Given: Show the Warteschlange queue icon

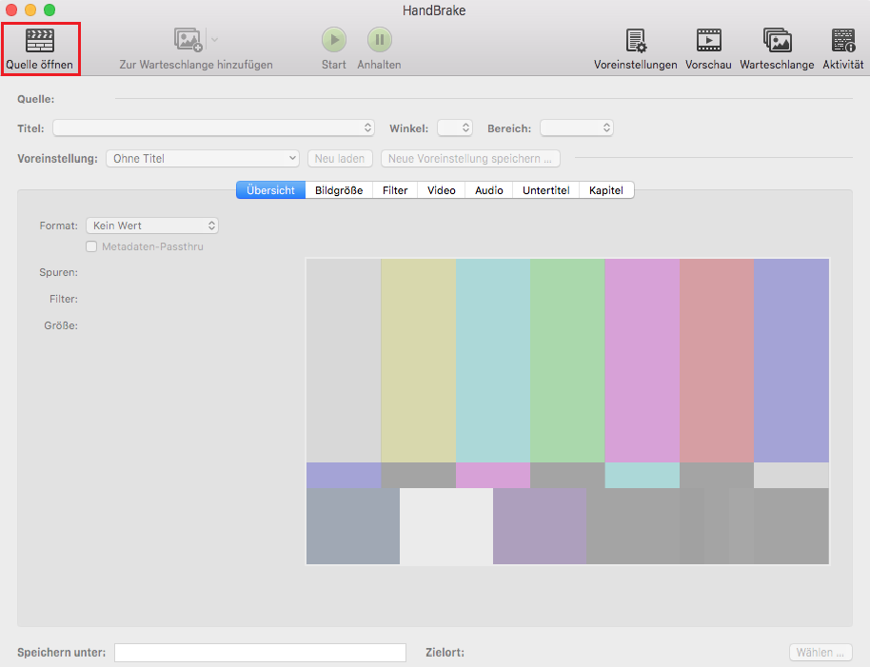Looking at the screenshot, I should click(x=777, y=40).
